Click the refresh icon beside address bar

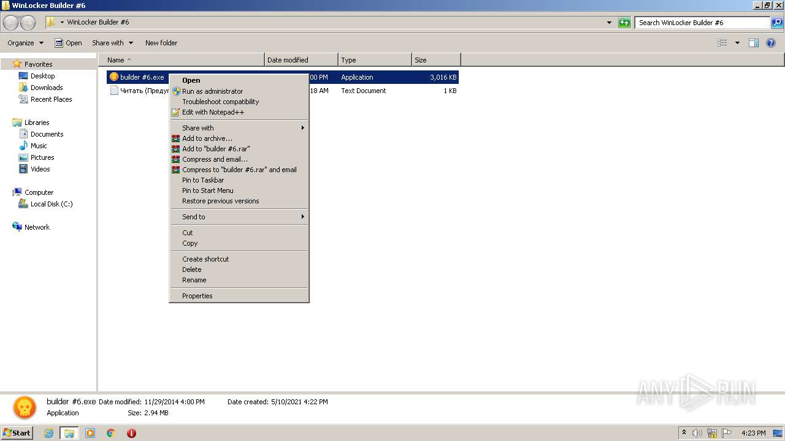(624, 23)
